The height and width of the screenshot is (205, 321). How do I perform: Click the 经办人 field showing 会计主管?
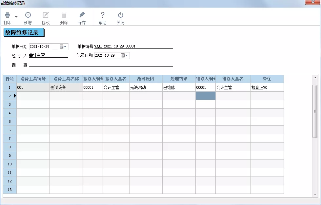[48, 55]
